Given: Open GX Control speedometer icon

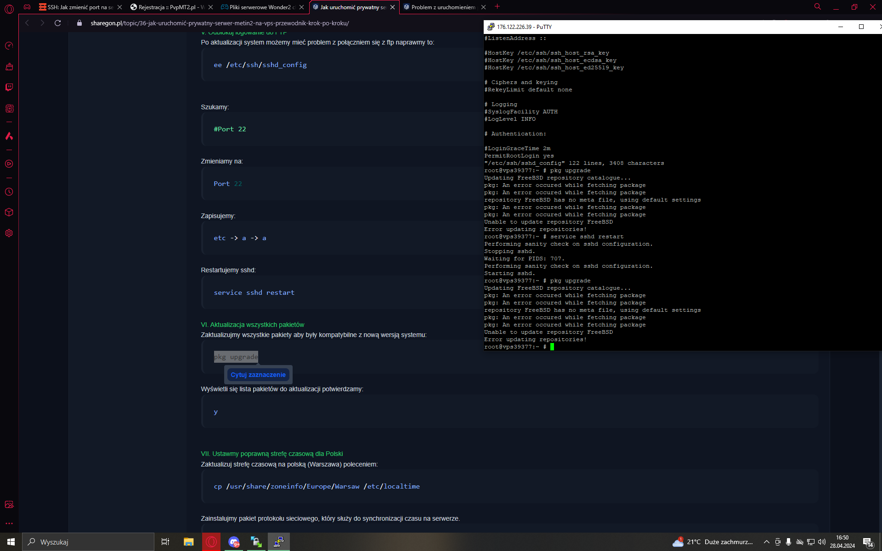Looking at the screenshot, I should pyautogui.click(x=9, y=45).
